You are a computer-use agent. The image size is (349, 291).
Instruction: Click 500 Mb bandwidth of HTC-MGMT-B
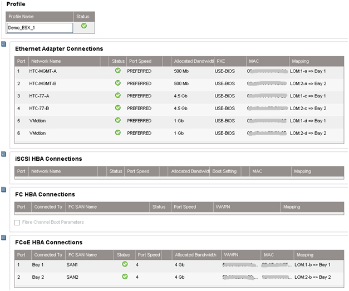coord(181,83)
